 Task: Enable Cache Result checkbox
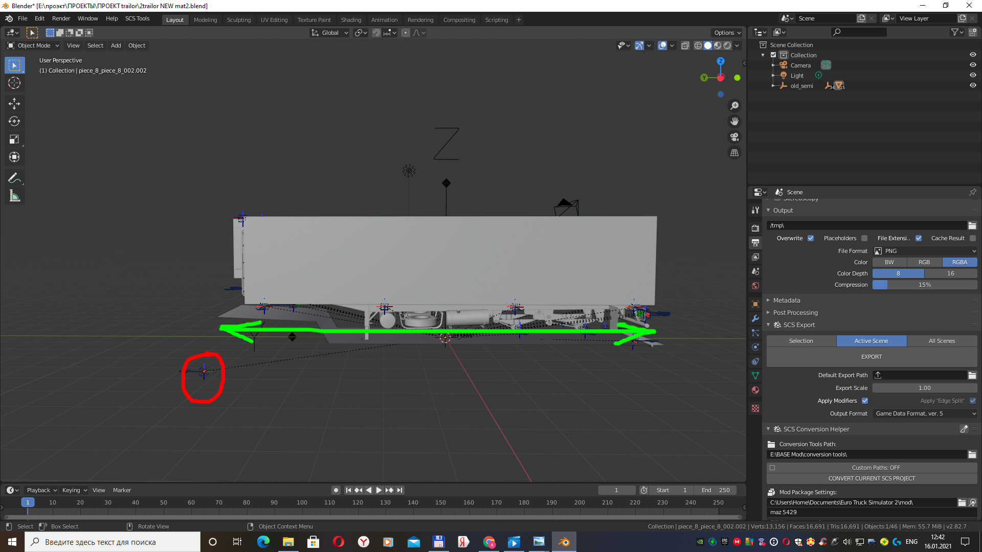[x=973, y=238]
